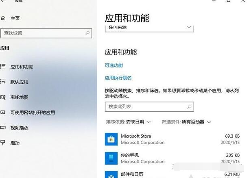
Task: Focus the 查找设置 search field
Action: pos(46,33)
